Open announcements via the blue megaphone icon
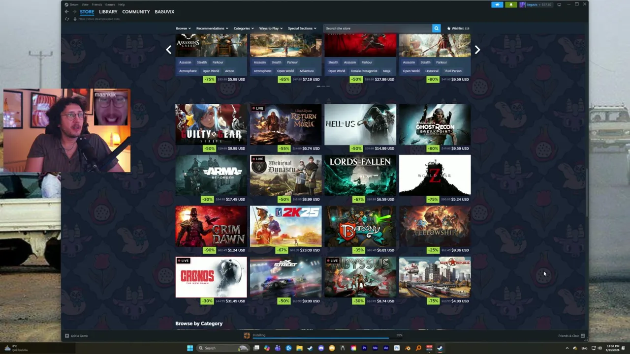The image size is (630, 354). pyautogui.click(x=497, y=4)
